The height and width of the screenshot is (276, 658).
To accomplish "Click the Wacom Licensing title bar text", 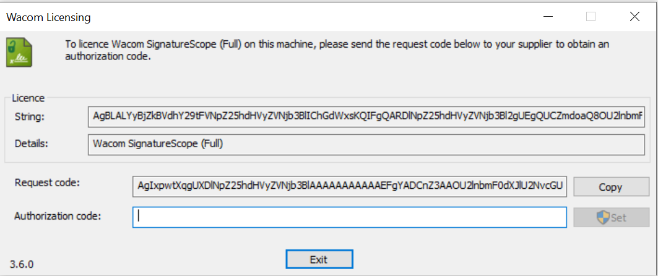I will coord(49,17).
